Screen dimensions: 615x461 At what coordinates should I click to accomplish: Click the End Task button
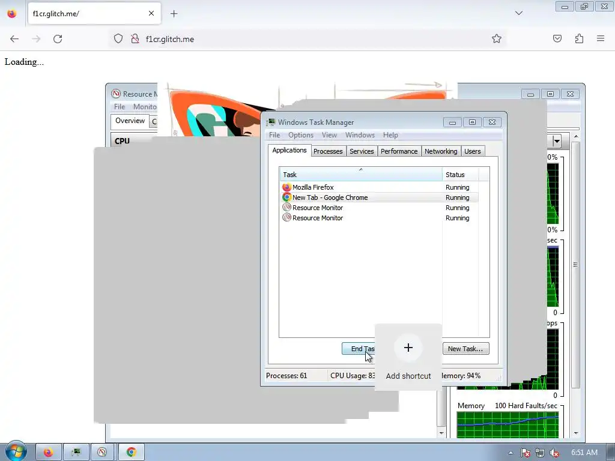(359, 349)
